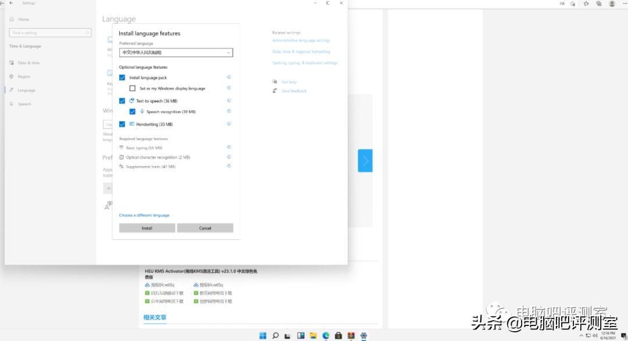
Task: Open Windows Search from the taskbar
Action: [x=275, y=335]
